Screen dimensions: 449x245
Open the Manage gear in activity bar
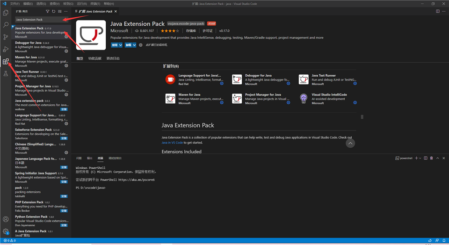click(x=6, y=231)
